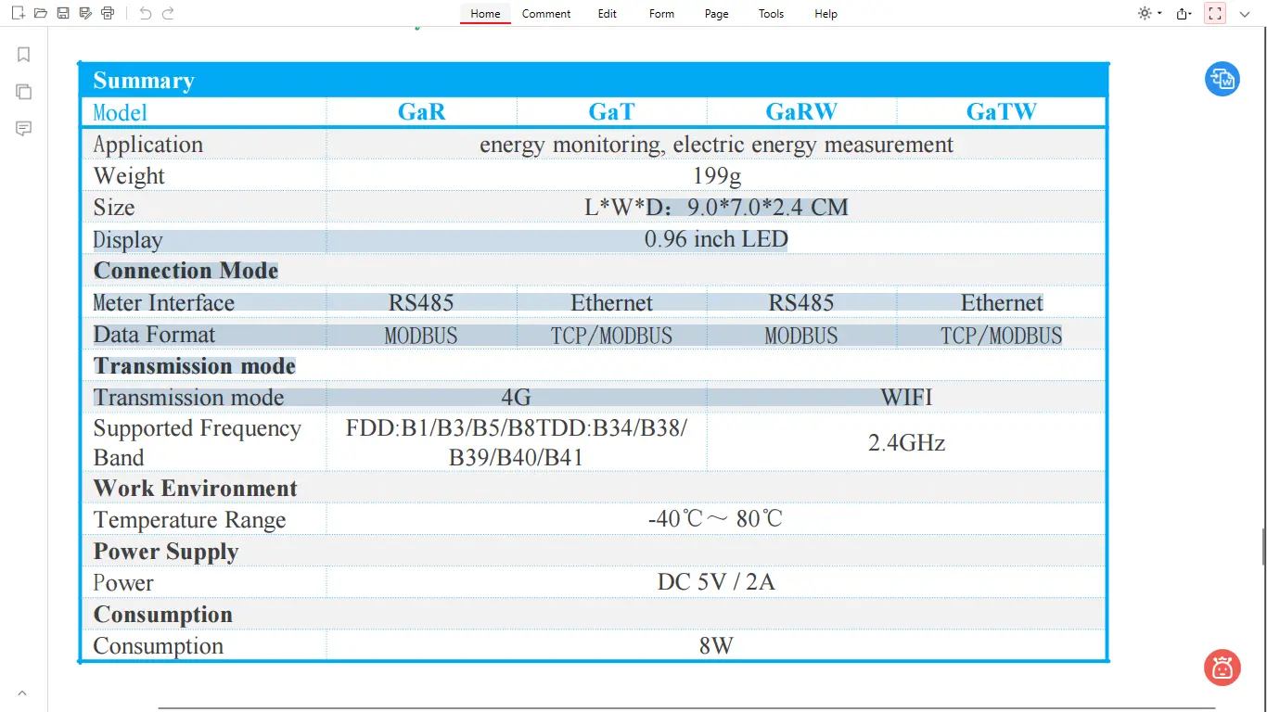Open the comments panel in sidebar
The image size is (1267, 712).
coord(24,129)
